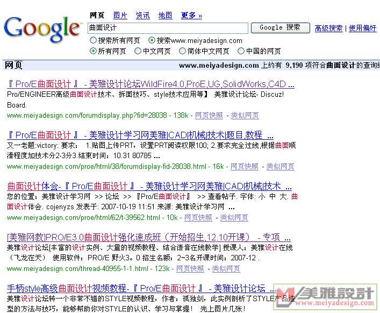Open the first result 美雅设计论坛WildFire4.0
This screenshot has width=380, height=313.
pos(150,84)
